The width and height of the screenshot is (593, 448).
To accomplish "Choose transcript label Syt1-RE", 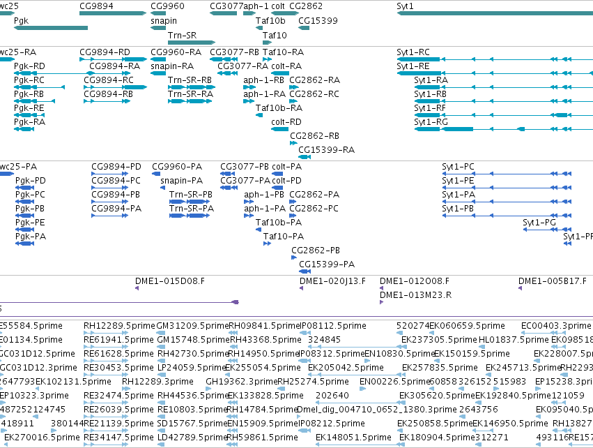I will [413, 66].
